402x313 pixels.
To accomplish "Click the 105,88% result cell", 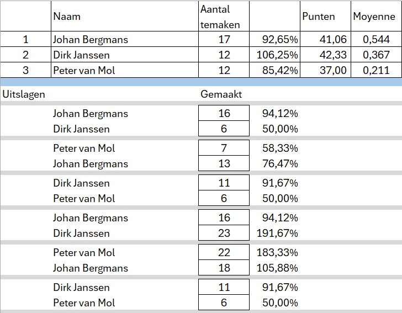I will point(278,268).
